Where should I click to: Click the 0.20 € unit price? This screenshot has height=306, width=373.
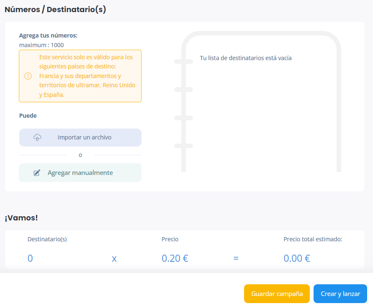click(175, 258)
